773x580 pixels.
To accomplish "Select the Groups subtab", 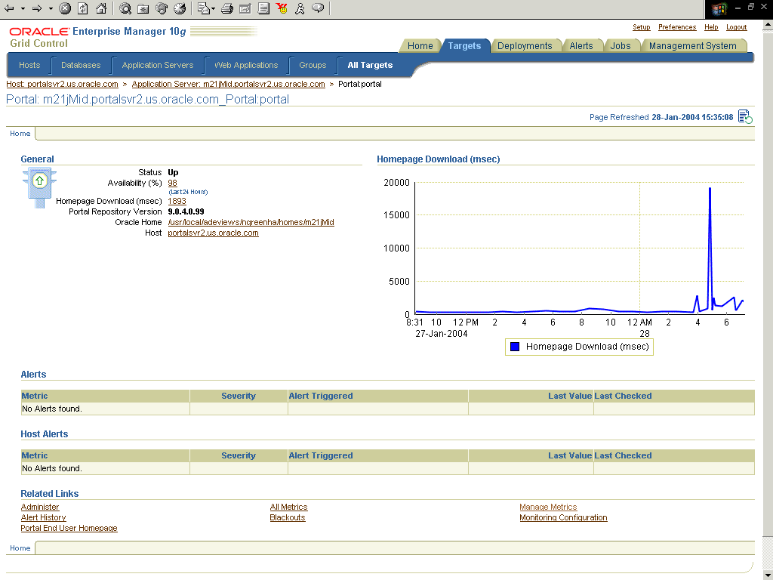I will (x=313, y=65).
